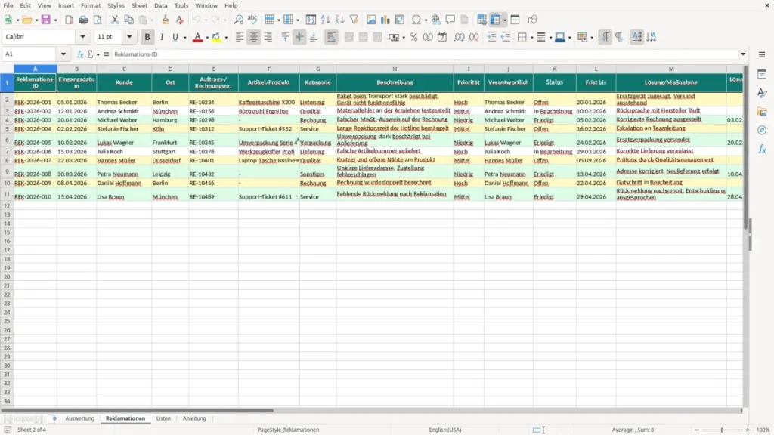
Task: Switch to the Anleitung sheet tab
Action: [194, 418]
